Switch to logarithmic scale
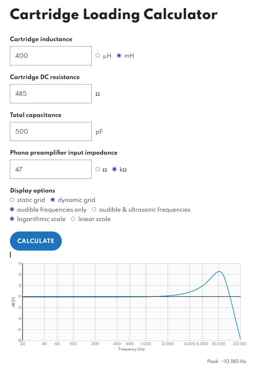 click(x=12, y=219)
